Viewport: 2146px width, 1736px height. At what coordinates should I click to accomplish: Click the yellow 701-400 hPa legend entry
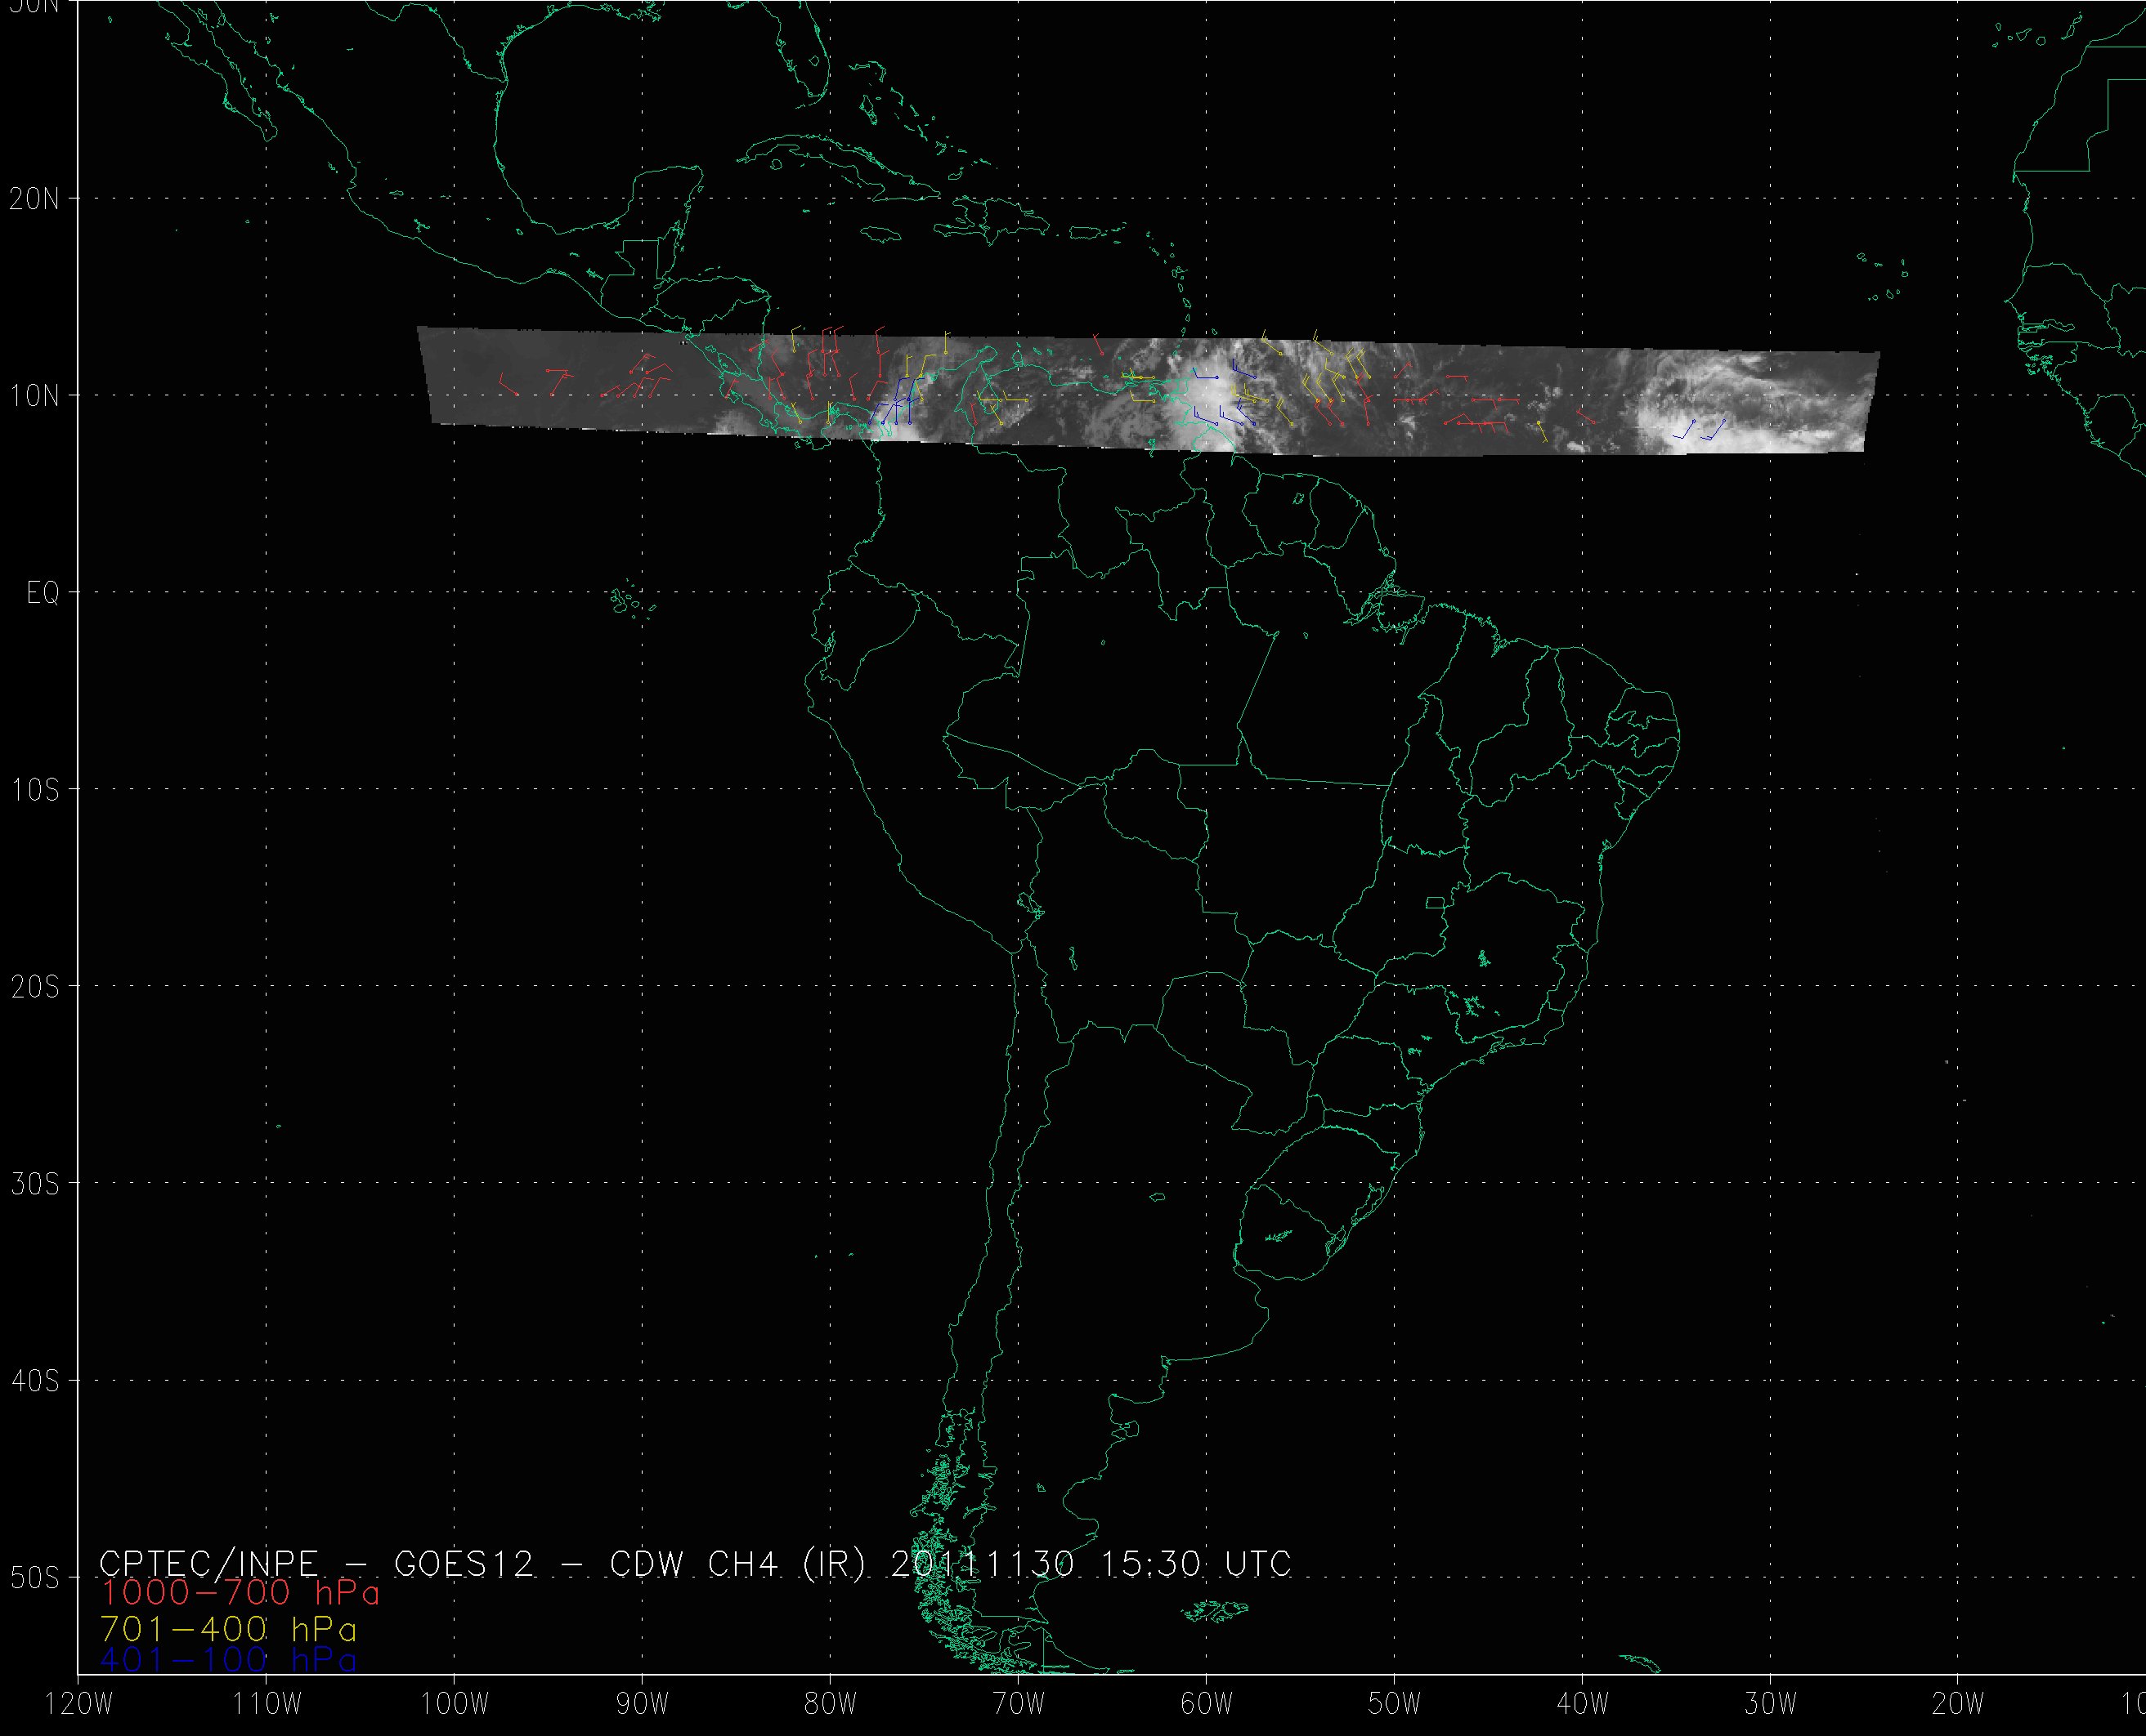coord(228,1627)
